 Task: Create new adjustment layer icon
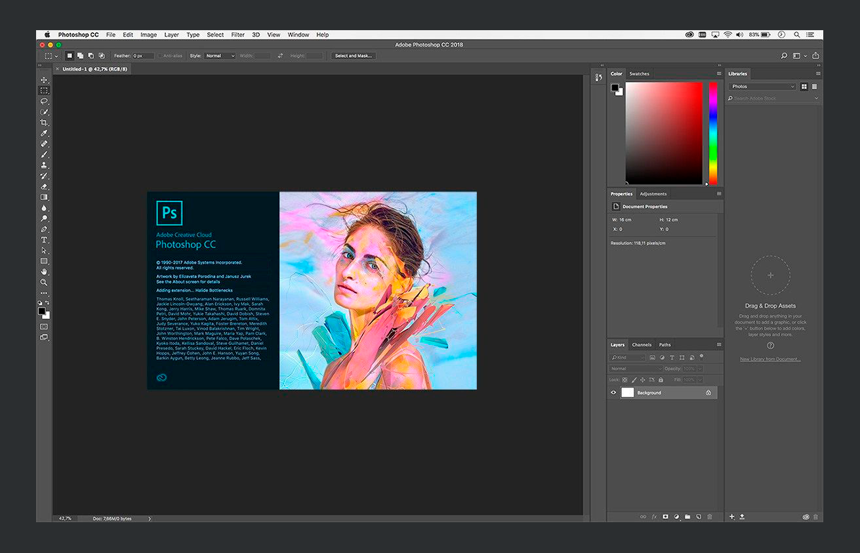click(676, 517)
